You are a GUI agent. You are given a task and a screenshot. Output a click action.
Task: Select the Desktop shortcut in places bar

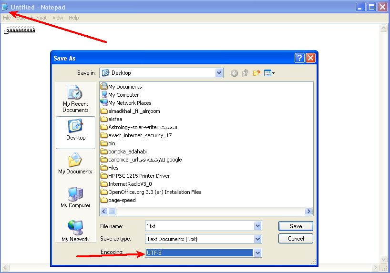(75, 130)
